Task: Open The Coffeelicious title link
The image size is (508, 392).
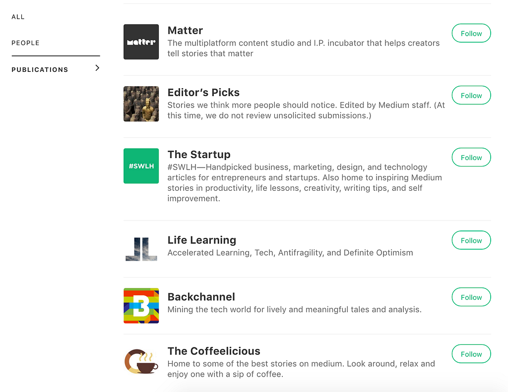Action: coord(214,351)
